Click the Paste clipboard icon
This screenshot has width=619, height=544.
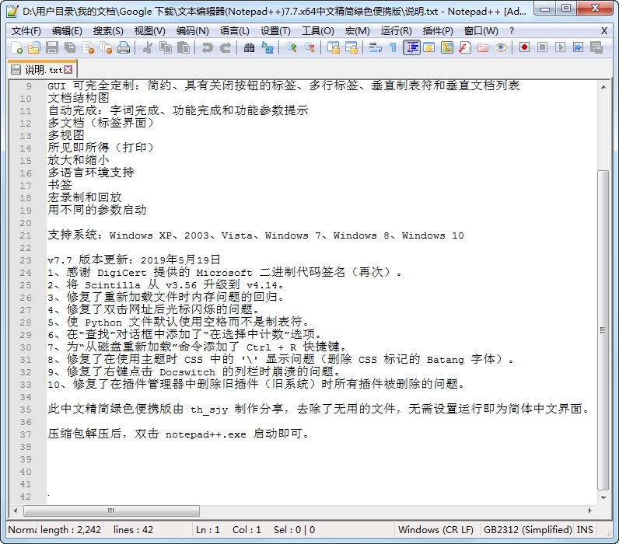point(184,47)
